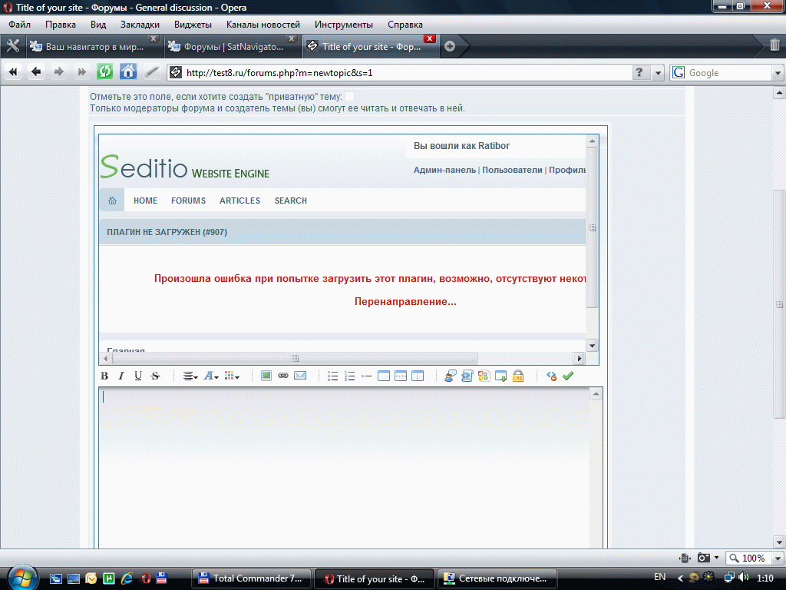Click the SEARCH navigation link
786x590 pixels.
pyautogui.click(x=291, y=201)
